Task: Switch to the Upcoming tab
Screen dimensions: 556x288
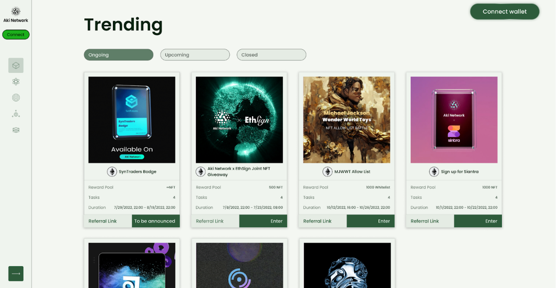Action: click(x=195, y=55)
